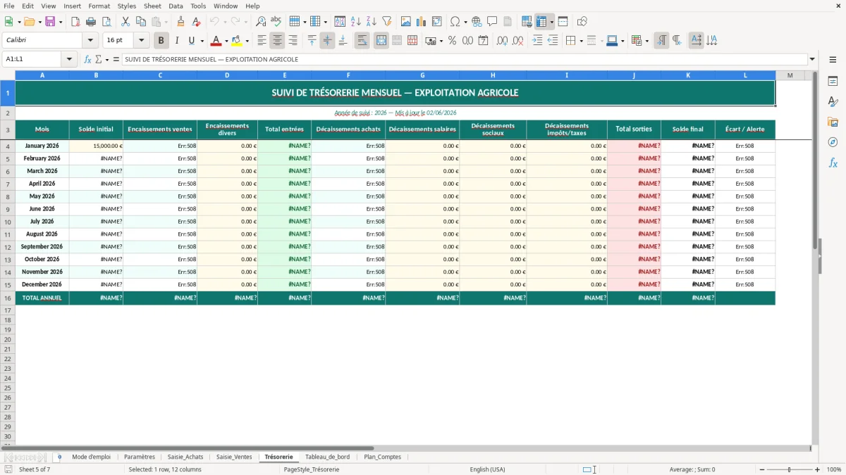Expand the Background Color dropdown arrow
Viewport: 846px width, 475px height.
(x=247, y=41)
